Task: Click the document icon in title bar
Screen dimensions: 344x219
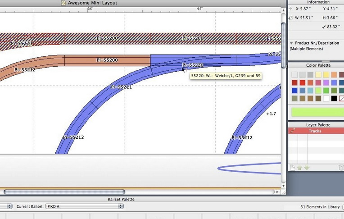Action: tap(63, 3)
